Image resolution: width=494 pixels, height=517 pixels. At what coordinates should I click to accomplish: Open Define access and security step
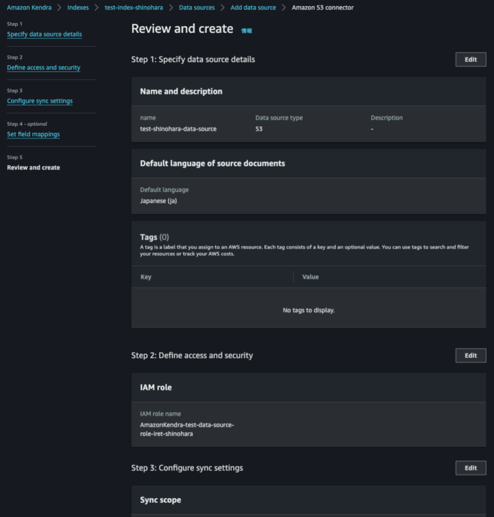[x=43, y=68]
